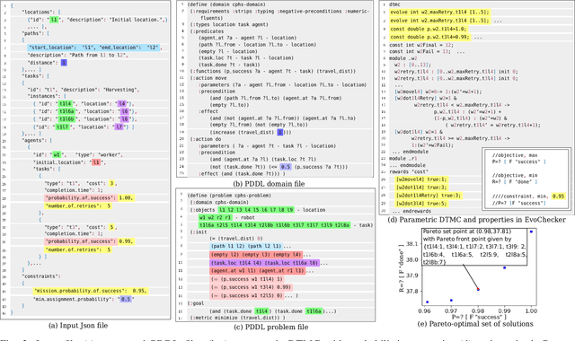This screenshot has height=341, width=575.
Task: Select the "probability_of_success": 1.00 line
Action: coord(89,198)
